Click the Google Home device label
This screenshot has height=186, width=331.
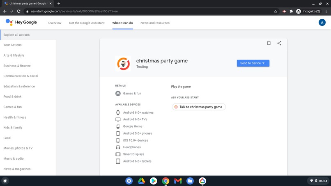133,126
